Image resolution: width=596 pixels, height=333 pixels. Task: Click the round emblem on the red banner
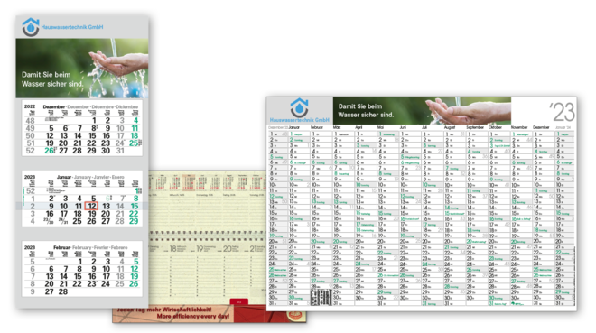coord(295,315)
